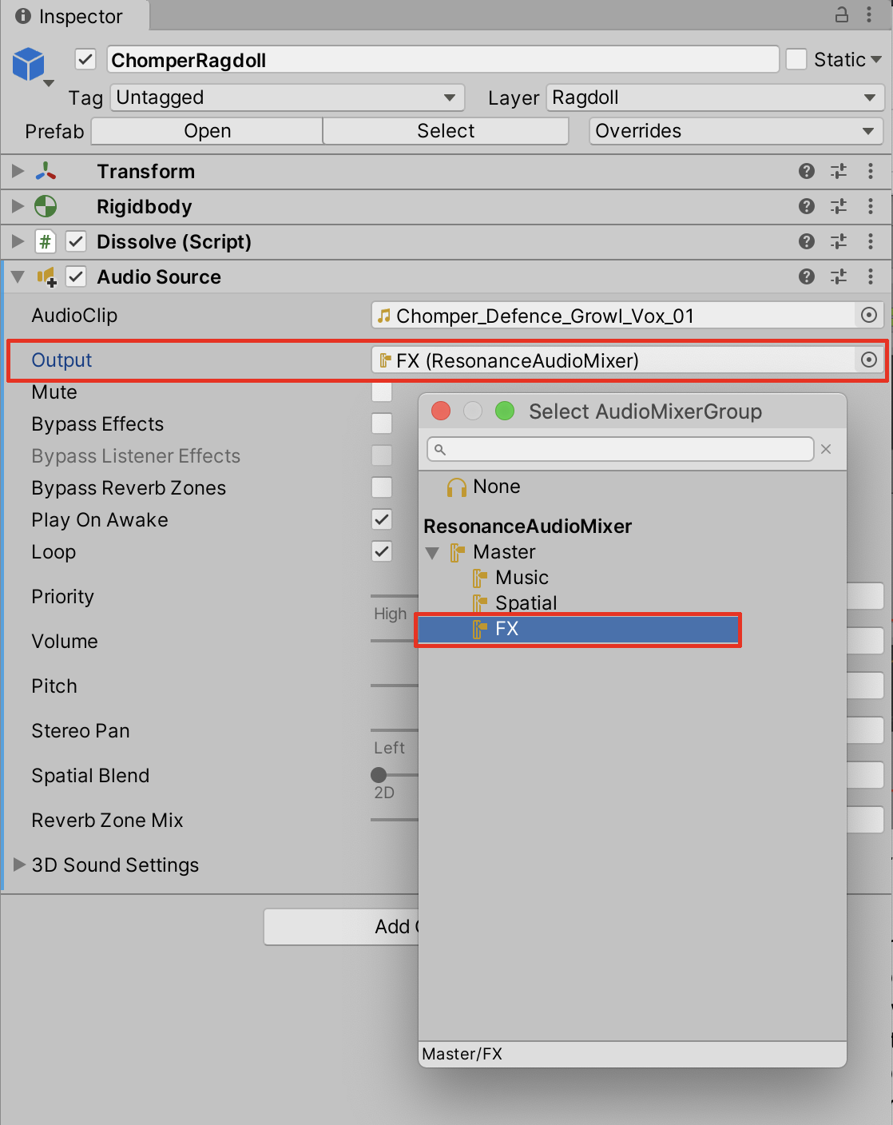Select None in AudioMixerGroup list
Screen dimensions: 893x1125
[496, 487]
